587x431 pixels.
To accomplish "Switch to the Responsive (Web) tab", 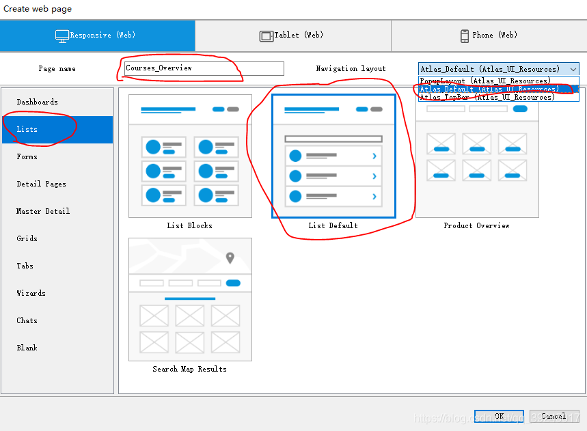I will (x=97, y=36).
